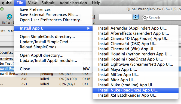
Task: Select Open SimpleCmds directory...
Action: coord(53,37)
